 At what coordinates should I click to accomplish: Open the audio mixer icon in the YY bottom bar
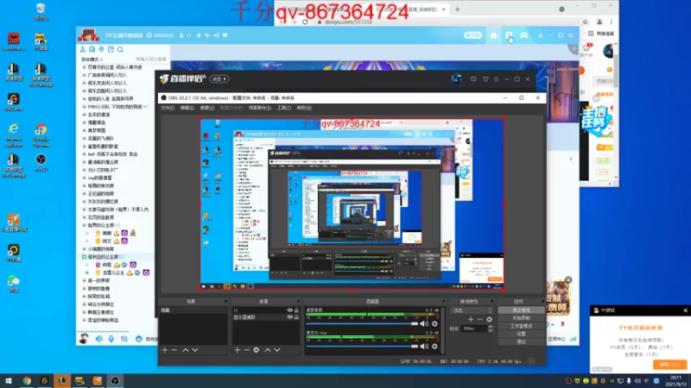click(x=124, y=339)
